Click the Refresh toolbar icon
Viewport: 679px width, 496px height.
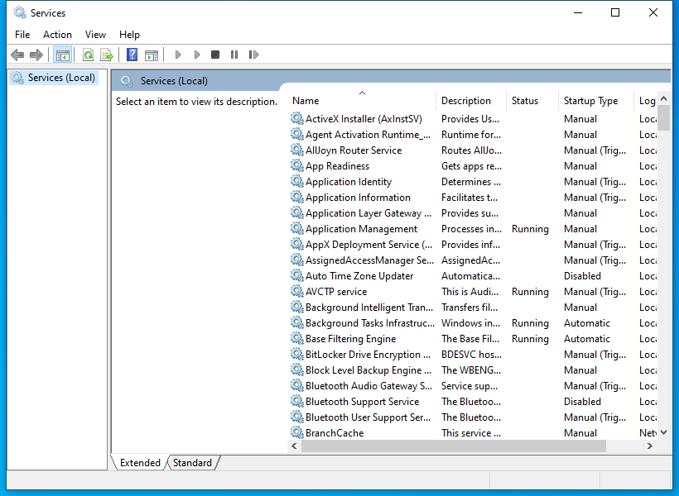coord(88,55)
